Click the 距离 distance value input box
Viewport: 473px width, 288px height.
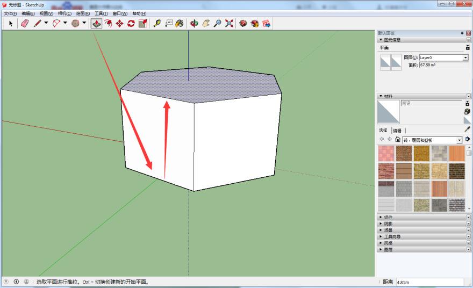(x=429, y=282)
